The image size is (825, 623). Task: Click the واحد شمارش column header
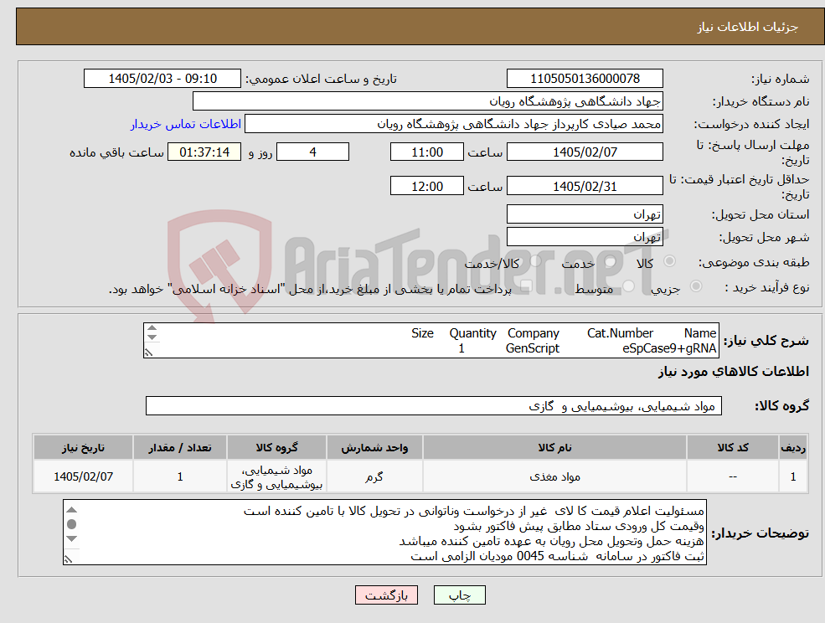click(x=374, y=448)
